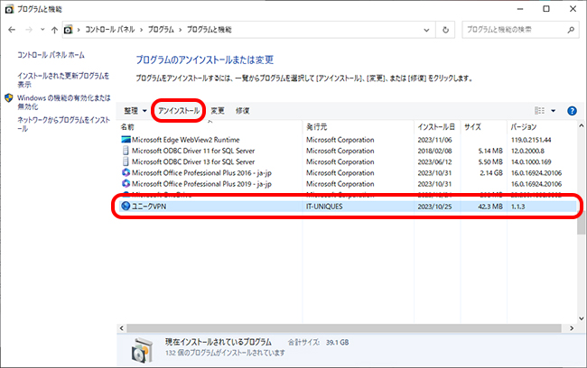Sort by 発行元 column header
The width and height of the screenshot is (587, 368).
click(317, 127)
